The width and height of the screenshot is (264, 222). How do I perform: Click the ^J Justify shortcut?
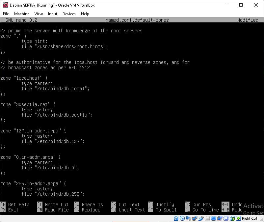(161, 205)
